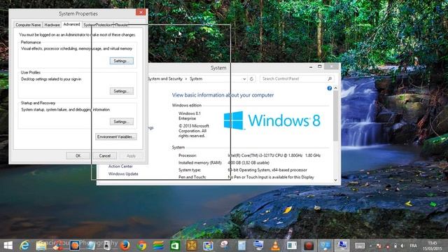This screenshot has height=252, width=448.
Task: Open the Action Center link
Action: point(120,167)
